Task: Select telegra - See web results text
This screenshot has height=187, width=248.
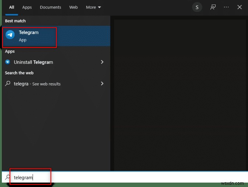Action: coord(37,84)
